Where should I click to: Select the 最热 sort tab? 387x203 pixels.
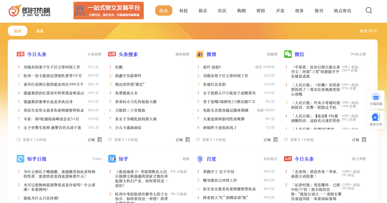click(18, 31)
